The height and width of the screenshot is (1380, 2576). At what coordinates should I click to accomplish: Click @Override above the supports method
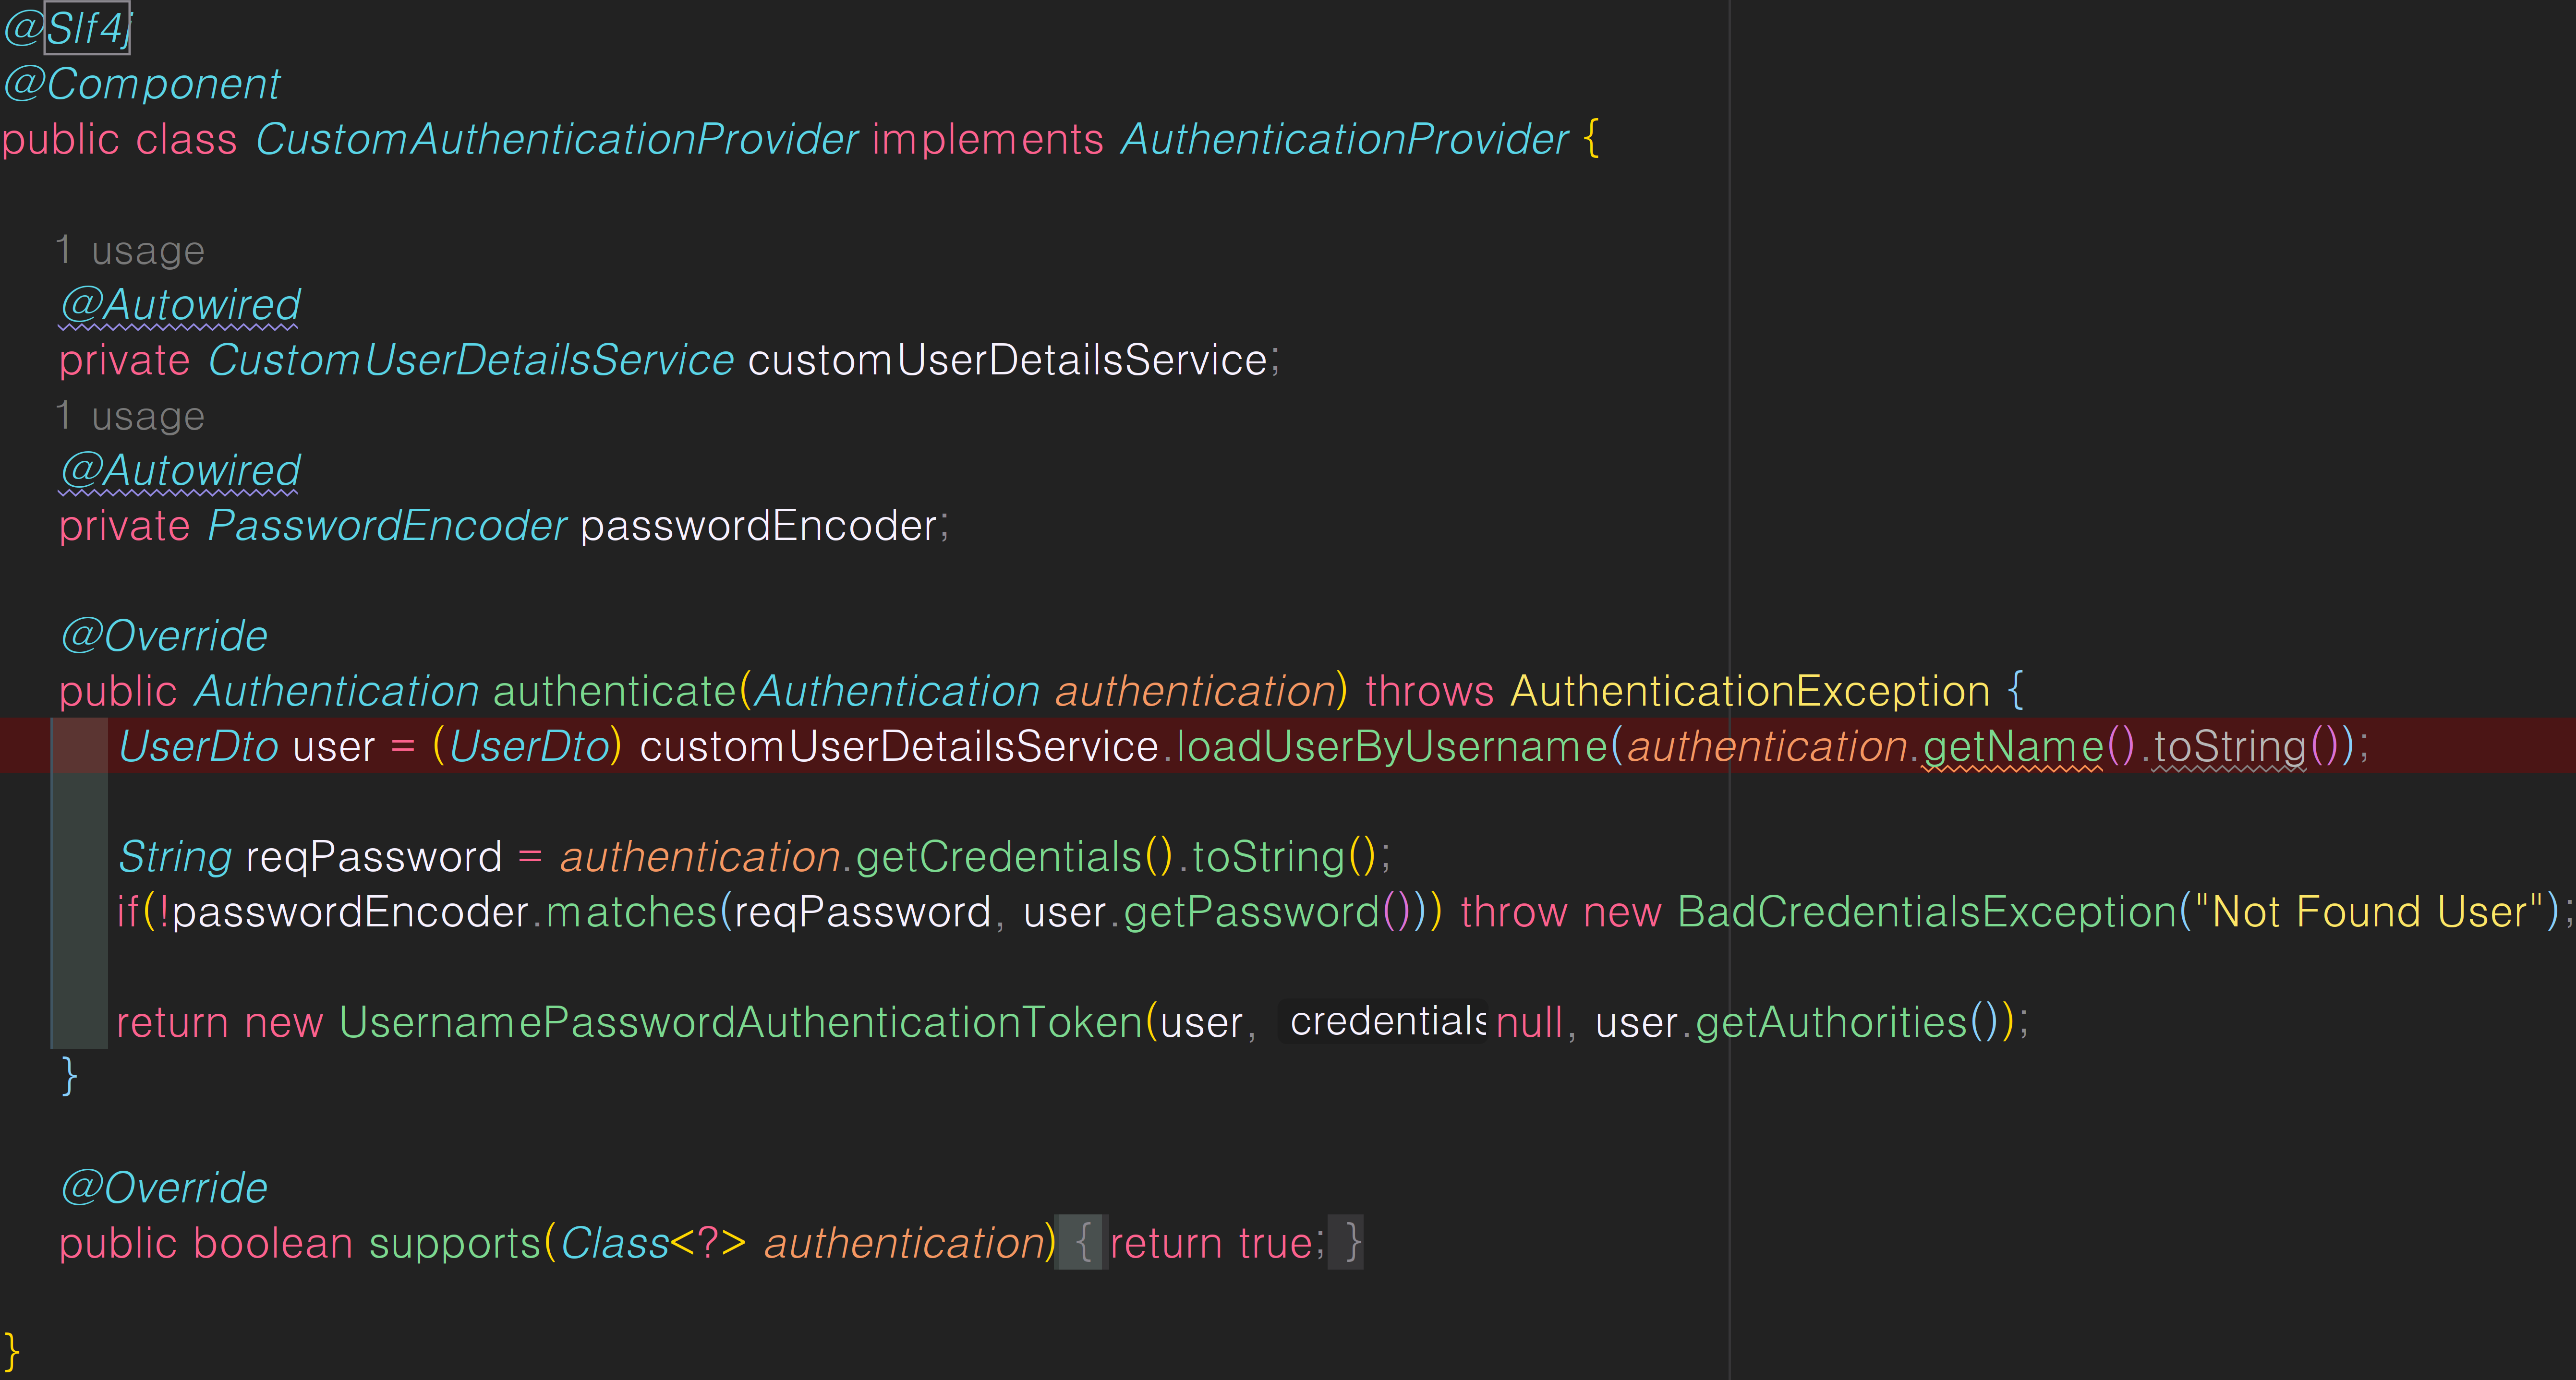point(164,1188)
